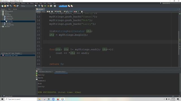This screenshot has height=101, width=181.
Task: Click the globe icon beside configuration dropdown
Action: click(x=36, y=6)
